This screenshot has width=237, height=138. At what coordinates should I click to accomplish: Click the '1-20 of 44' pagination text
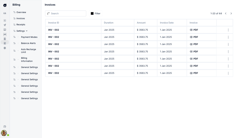pyautogui.click(x=216, y=13)
